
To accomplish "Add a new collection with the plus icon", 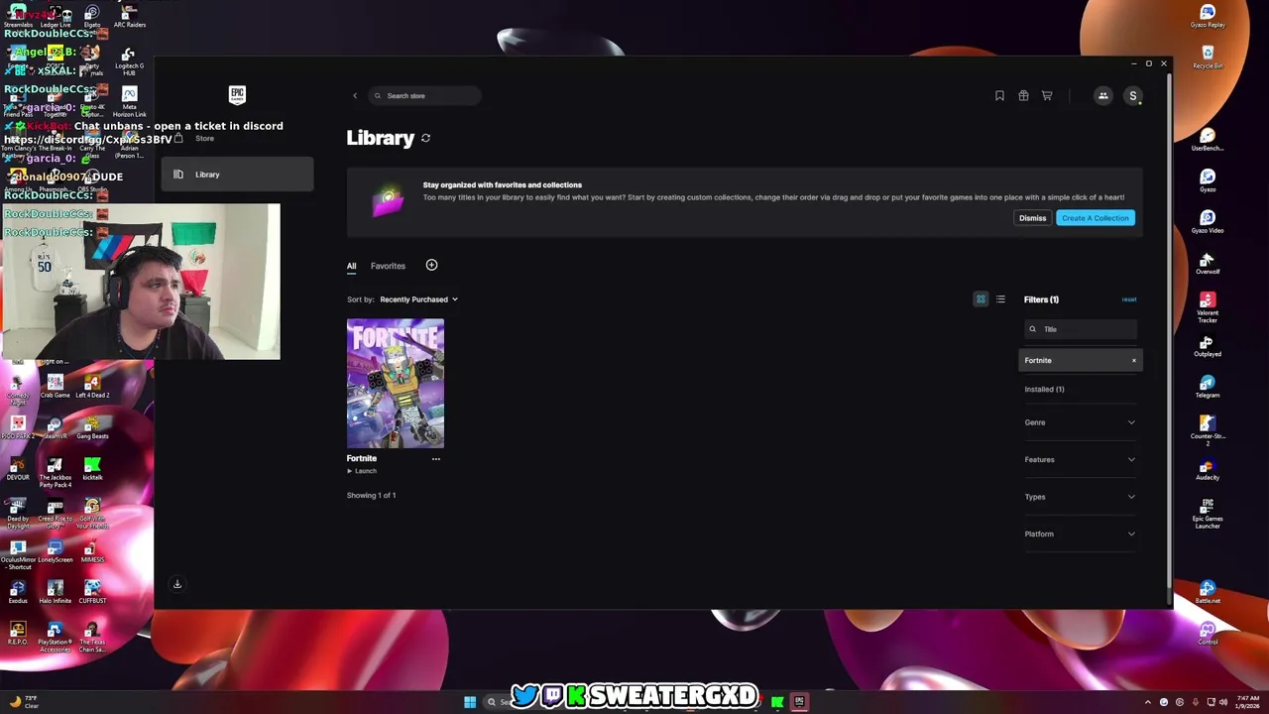I will (431, 265).
